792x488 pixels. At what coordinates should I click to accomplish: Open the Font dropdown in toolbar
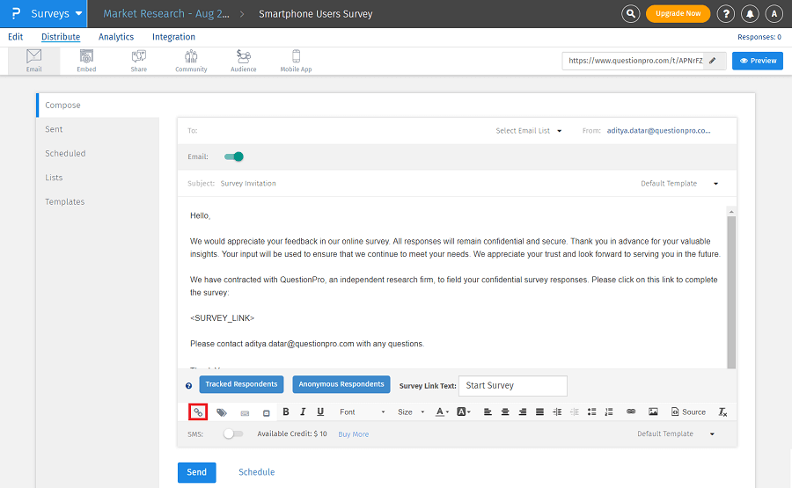[362, 412]
